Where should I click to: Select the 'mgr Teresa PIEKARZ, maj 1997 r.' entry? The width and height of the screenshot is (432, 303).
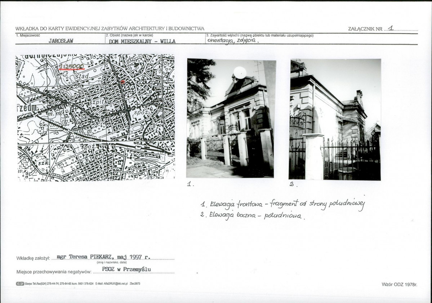[104, 257]
